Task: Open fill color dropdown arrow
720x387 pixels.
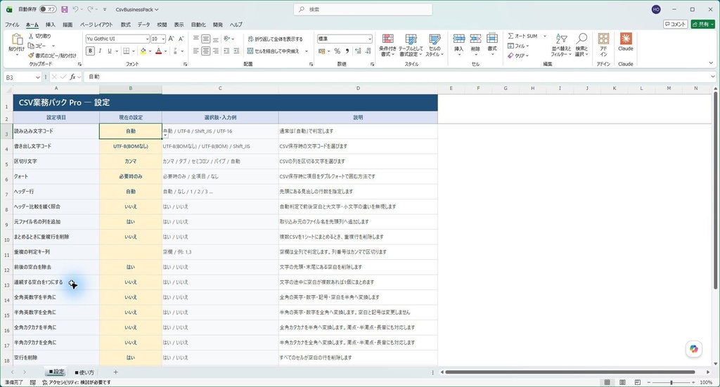Action: 150,51
